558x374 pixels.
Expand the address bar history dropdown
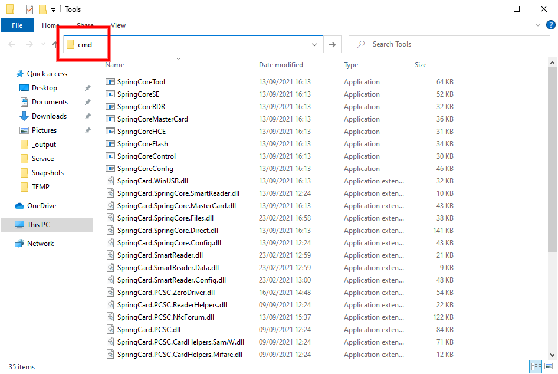(x=314, y=44)
